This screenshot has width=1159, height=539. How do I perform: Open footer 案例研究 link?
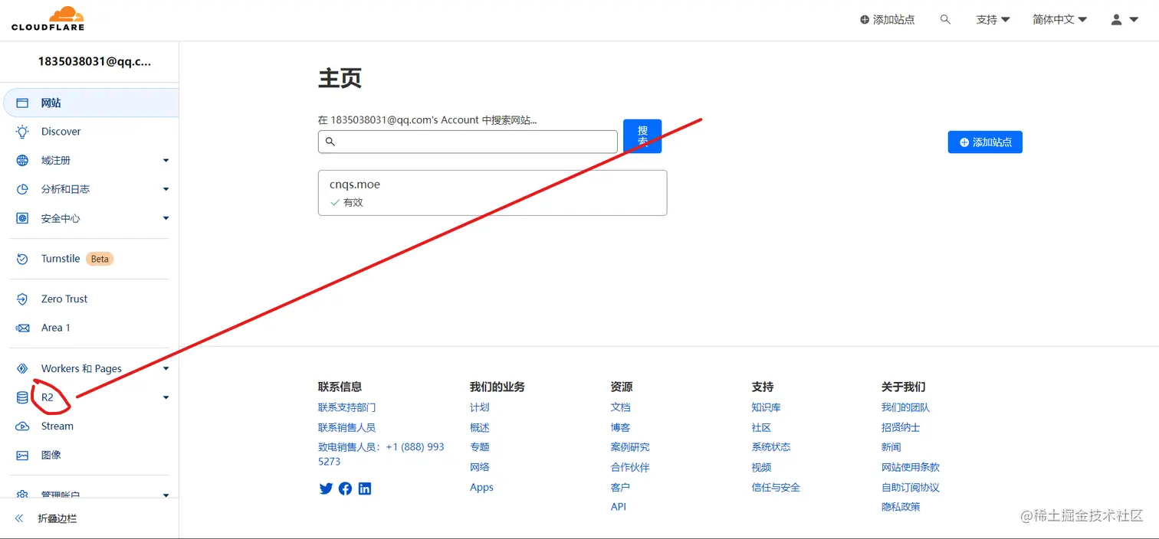point(630,447)
